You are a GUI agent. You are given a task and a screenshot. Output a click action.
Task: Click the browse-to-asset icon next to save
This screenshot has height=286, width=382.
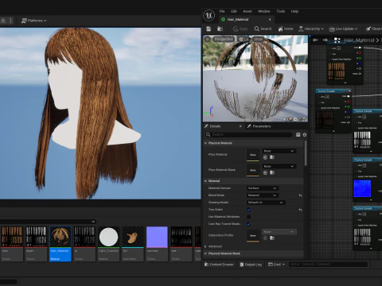(220, 29)
